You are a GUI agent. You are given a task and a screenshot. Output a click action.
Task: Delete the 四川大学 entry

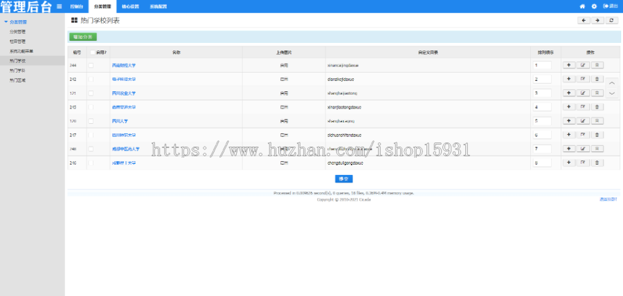point(597,120)
